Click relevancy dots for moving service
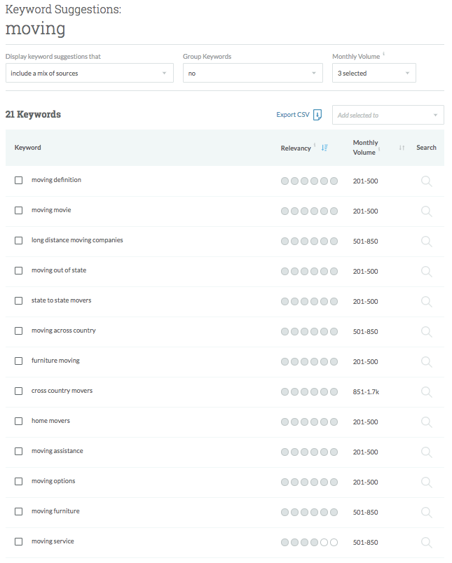Image resolution: width=452 pixels, height=563 pixels. [x=309, y=543]
